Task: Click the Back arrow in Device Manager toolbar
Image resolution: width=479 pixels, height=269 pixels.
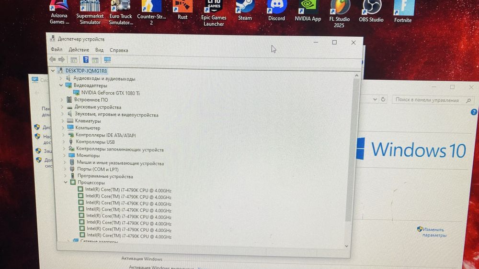Action: pos(53,59)
